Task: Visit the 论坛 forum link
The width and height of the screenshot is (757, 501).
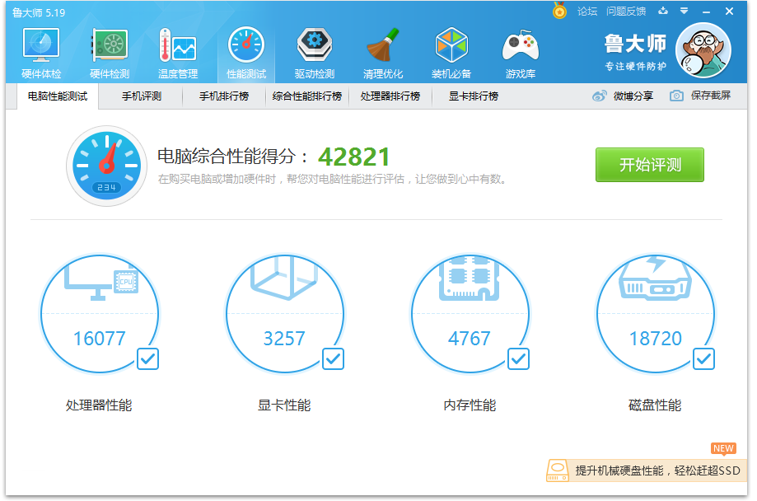Action: 586,12
